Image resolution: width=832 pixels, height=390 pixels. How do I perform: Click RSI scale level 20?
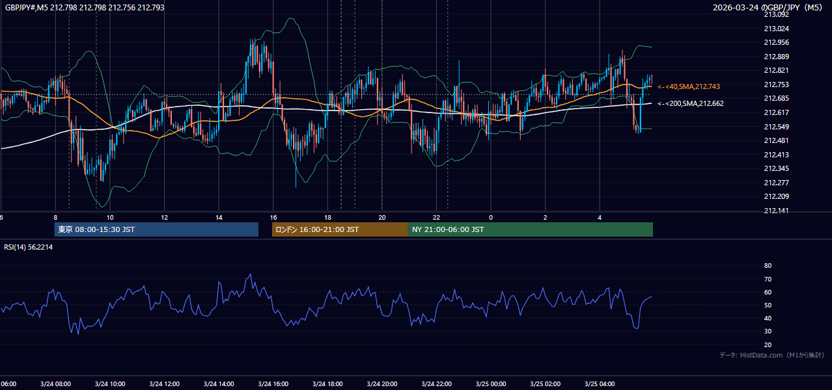coord(768,344)
